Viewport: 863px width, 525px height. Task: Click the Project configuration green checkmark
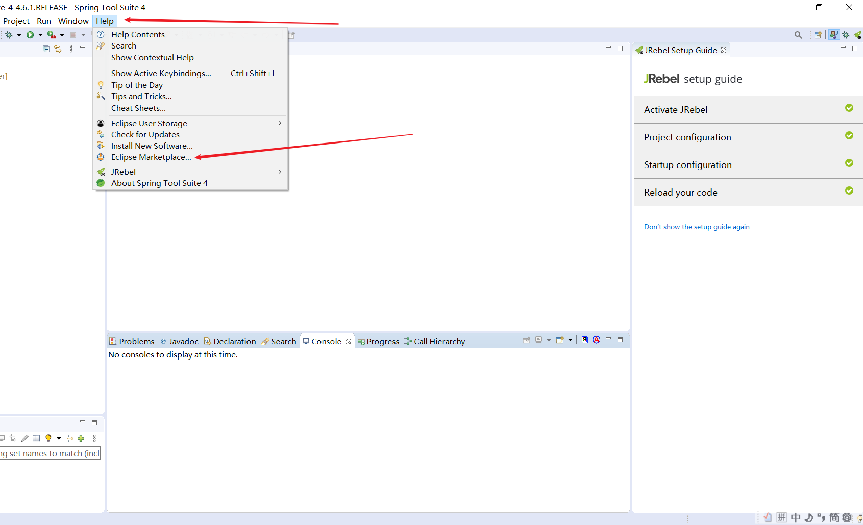(849, 135)
